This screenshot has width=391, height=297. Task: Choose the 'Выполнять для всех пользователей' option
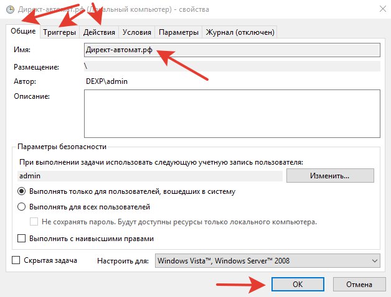pyautogui.click(x=21, y=207)
